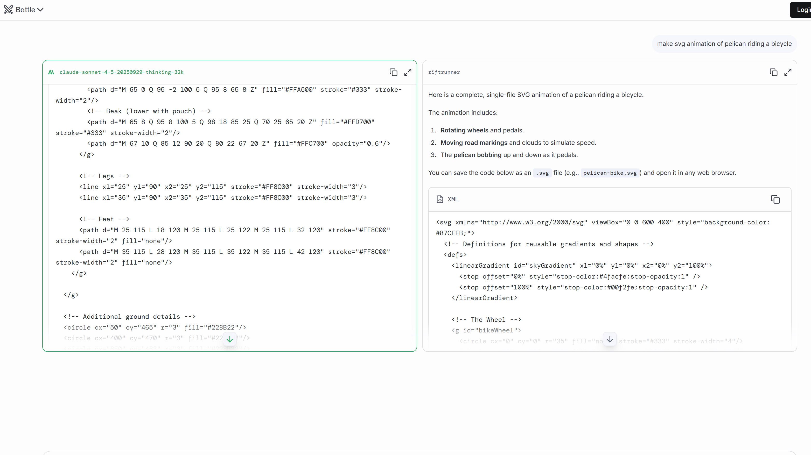The height and width of the screenshot is (455, 811).
Task: Open the Battle mode dropdown chevron
Action: point(40,10)
